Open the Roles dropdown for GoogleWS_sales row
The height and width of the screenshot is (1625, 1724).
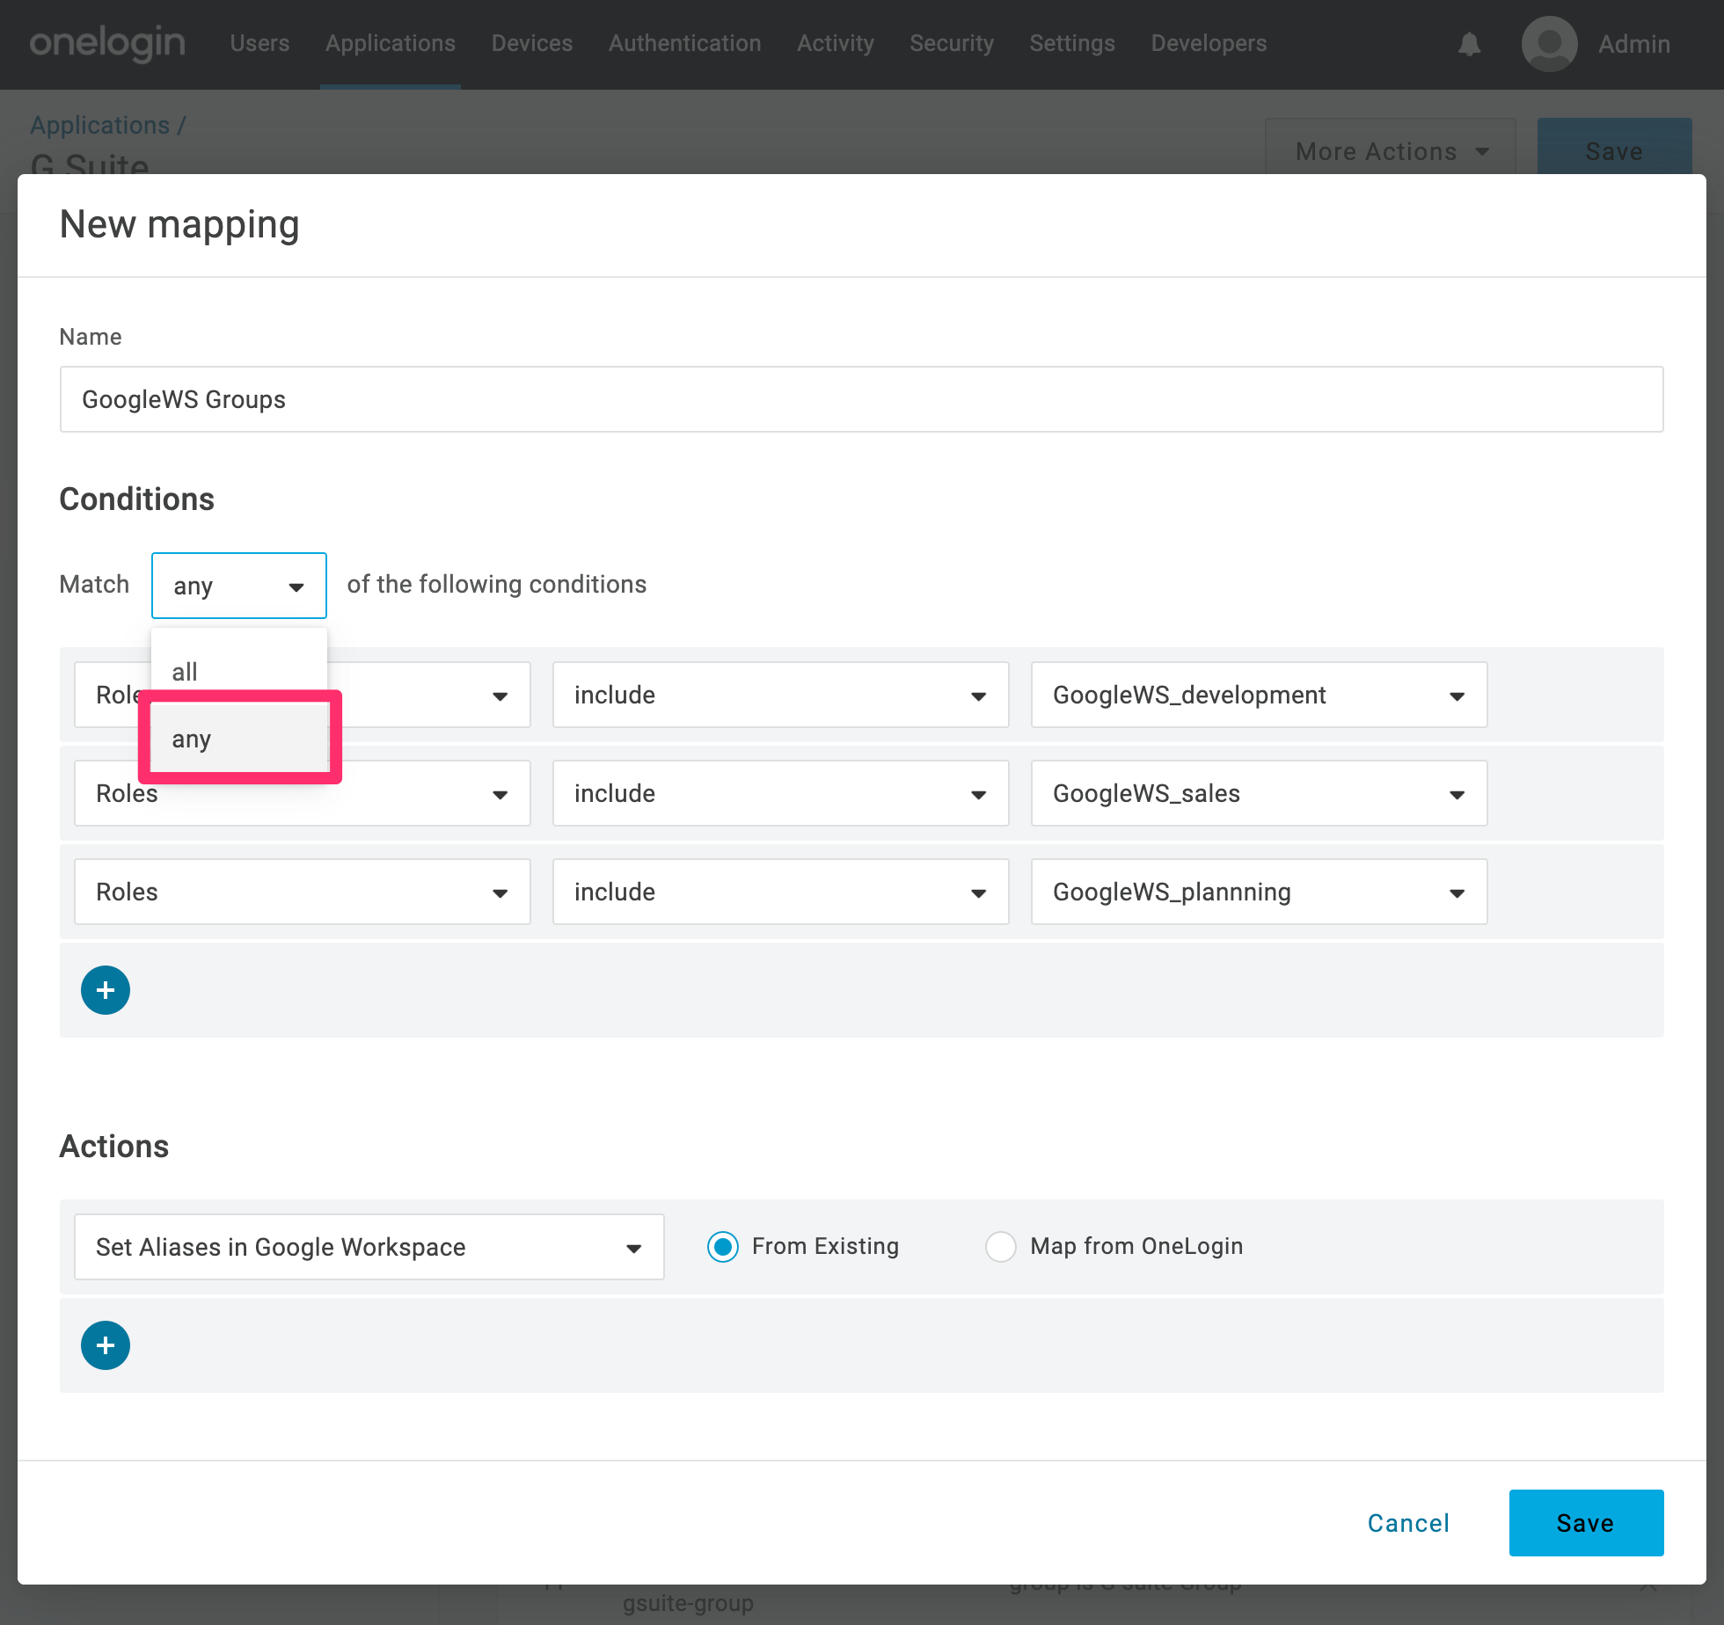[x=302, y=793]
